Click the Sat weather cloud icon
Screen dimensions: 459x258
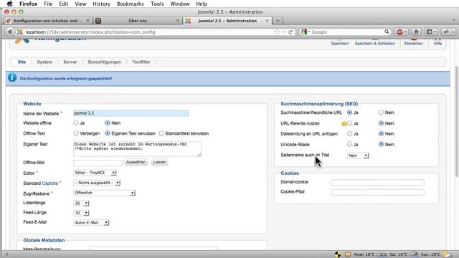tap(413, 254)
